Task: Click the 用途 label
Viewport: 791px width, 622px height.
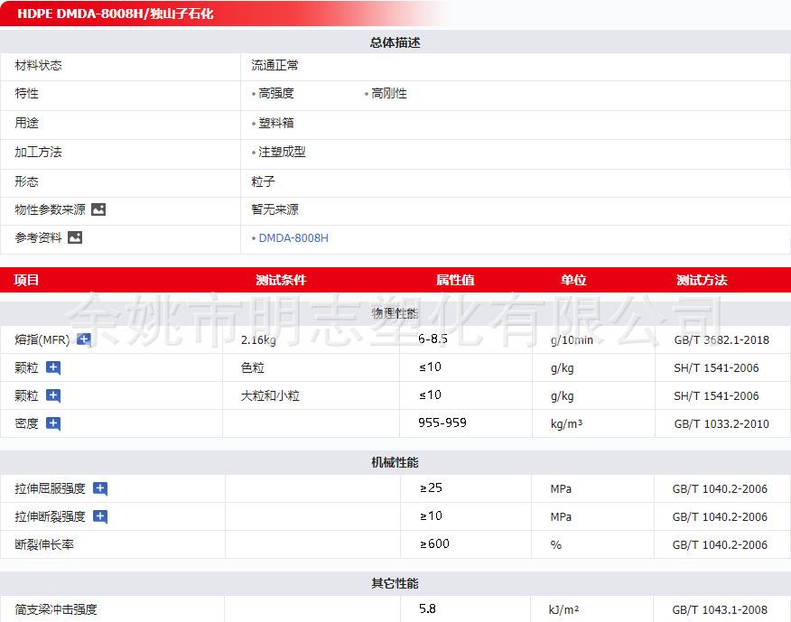Action: [x=27, y=123]
